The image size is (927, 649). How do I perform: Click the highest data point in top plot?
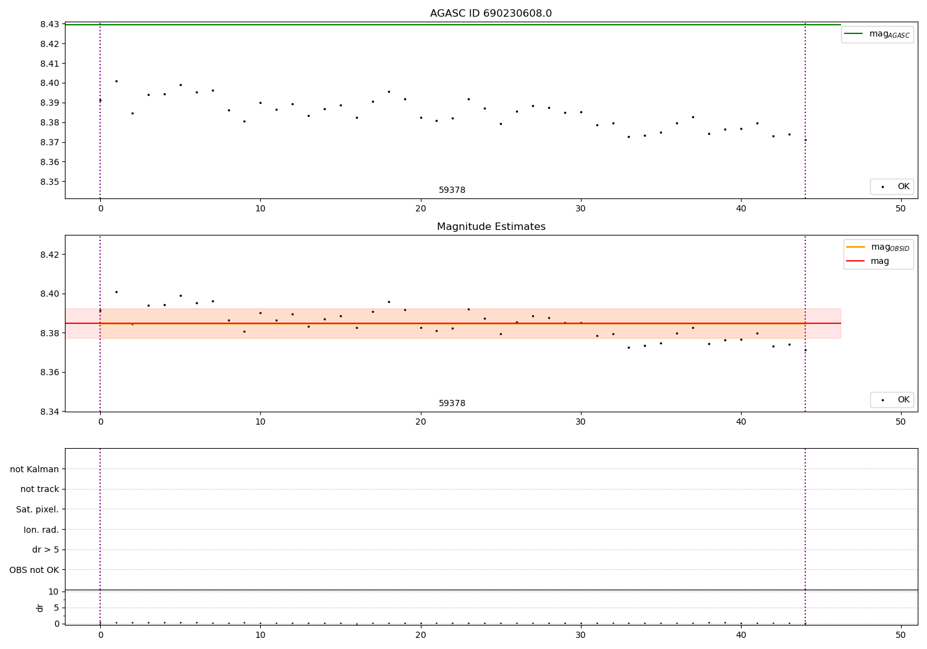coord(116,81)
